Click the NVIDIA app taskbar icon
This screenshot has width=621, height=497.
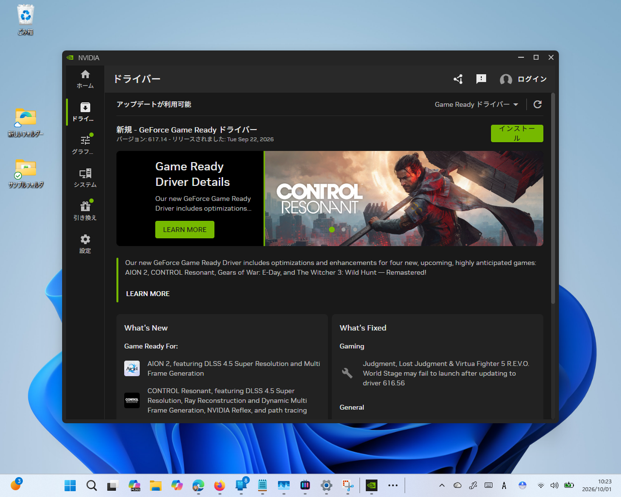coord(372,485)
